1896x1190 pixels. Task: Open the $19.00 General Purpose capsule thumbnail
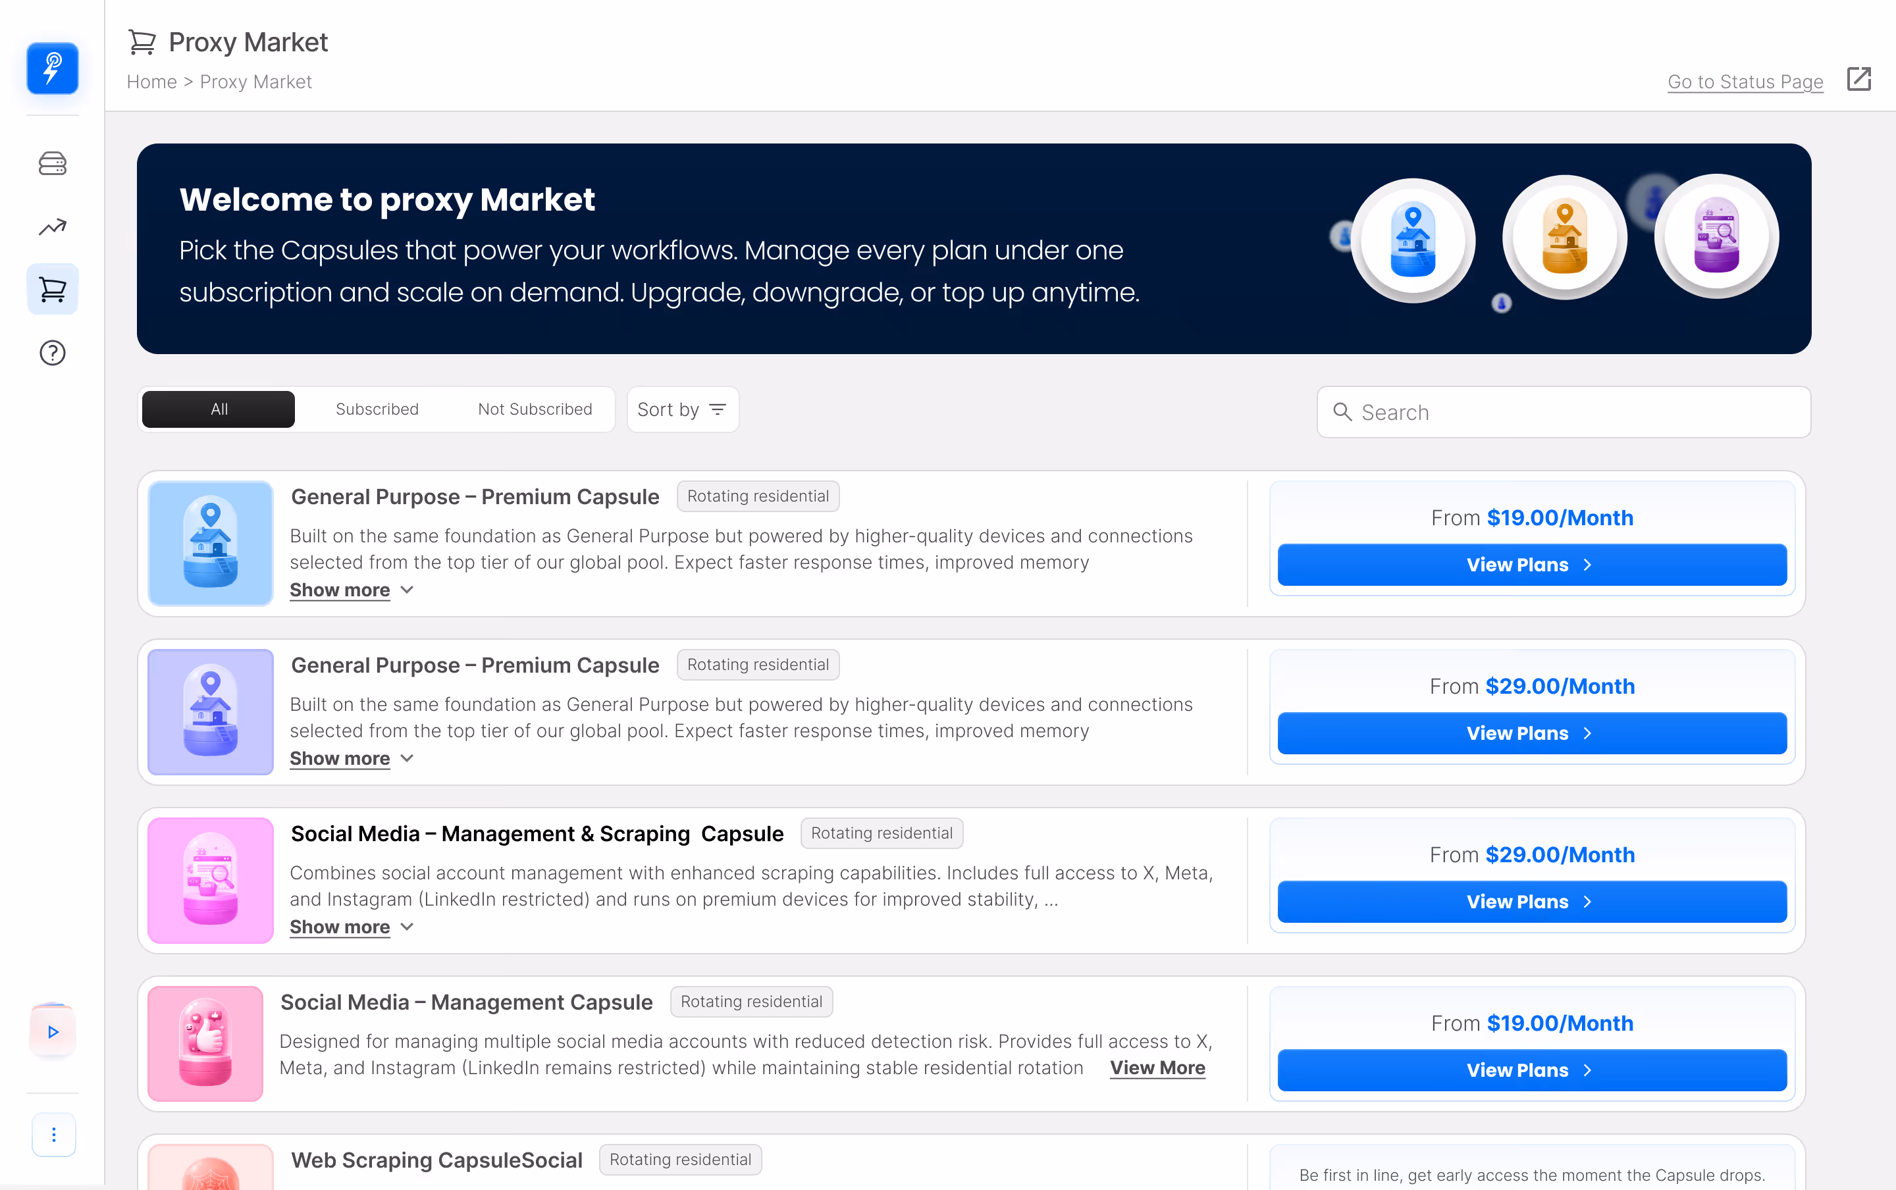pyautogui.click(x=210, y=543)
